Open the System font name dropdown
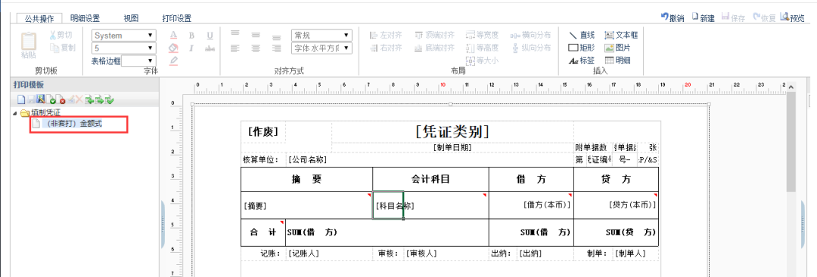The image size is (817, 277). pos(124,35)
